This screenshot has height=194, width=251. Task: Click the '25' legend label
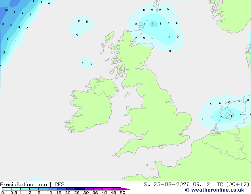[x=77, y=192]
